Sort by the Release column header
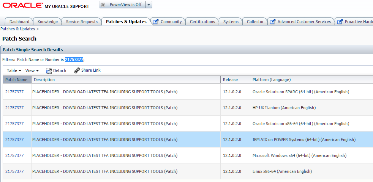Screen dimensions: 373x182 coord(235,80)
